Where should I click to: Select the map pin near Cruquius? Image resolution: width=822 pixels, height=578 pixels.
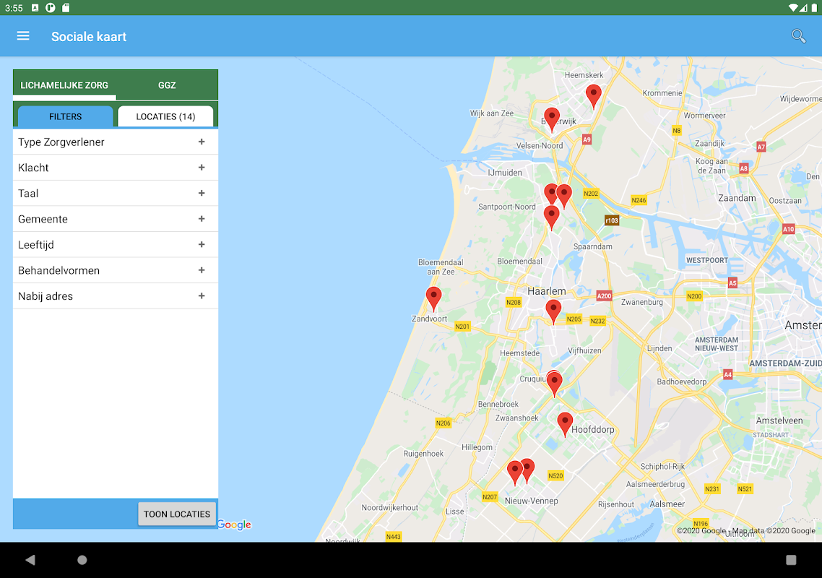(x=554, y=384)
